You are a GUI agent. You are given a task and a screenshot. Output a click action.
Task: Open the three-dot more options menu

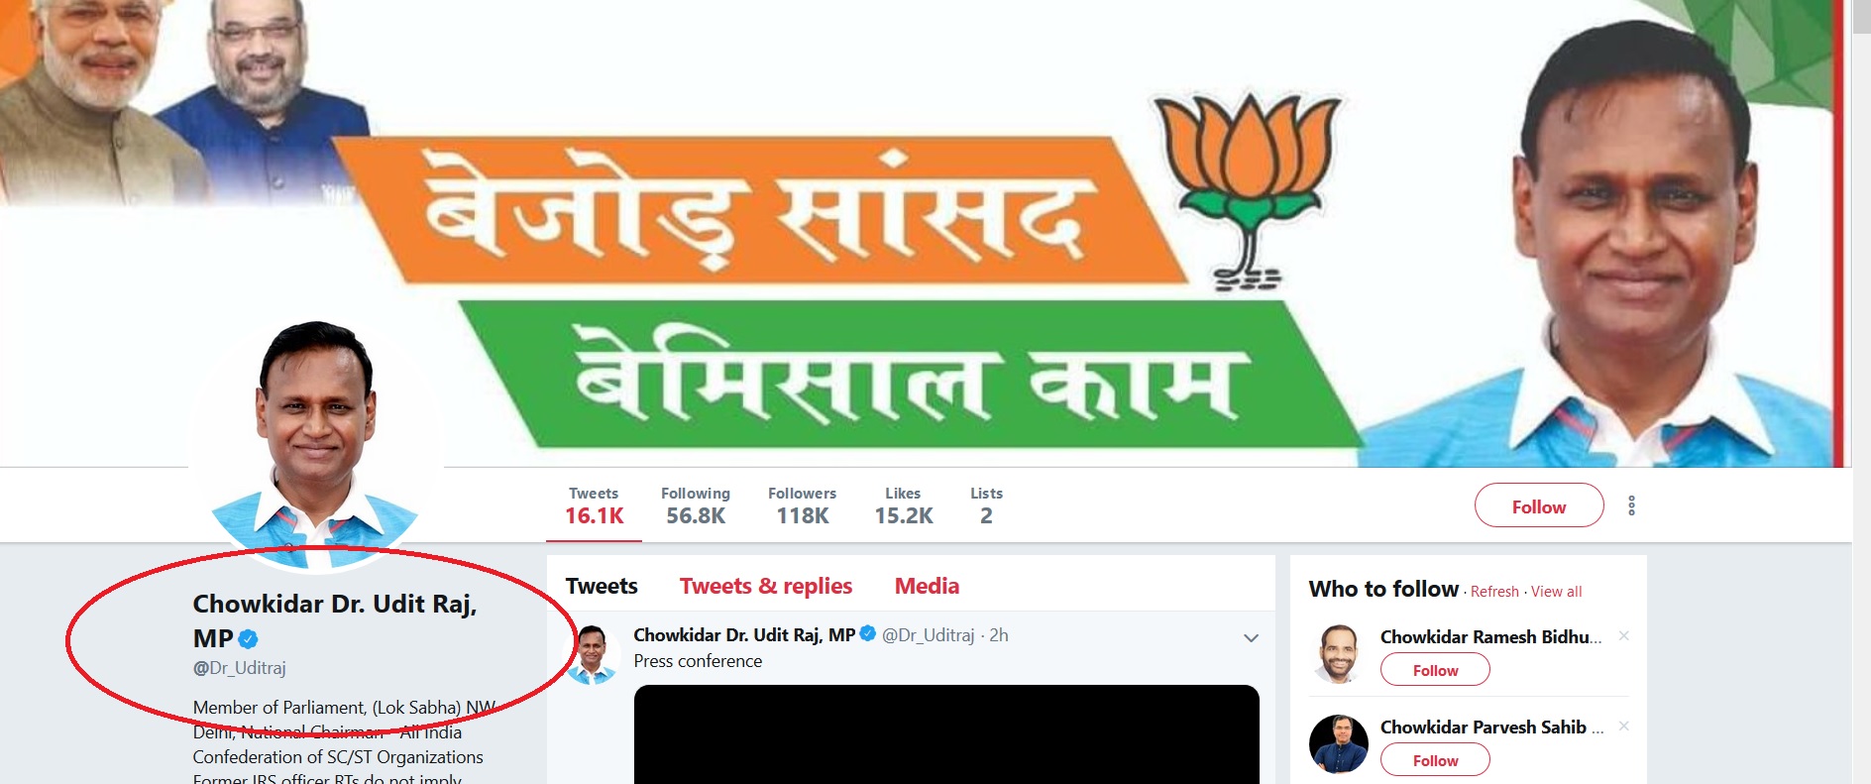click(x=1631, y=505)
